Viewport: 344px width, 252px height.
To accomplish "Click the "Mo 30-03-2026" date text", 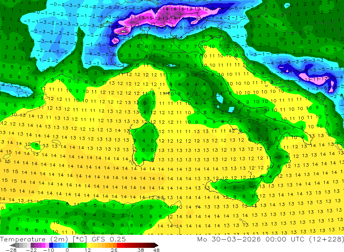I will click(229, 239).
